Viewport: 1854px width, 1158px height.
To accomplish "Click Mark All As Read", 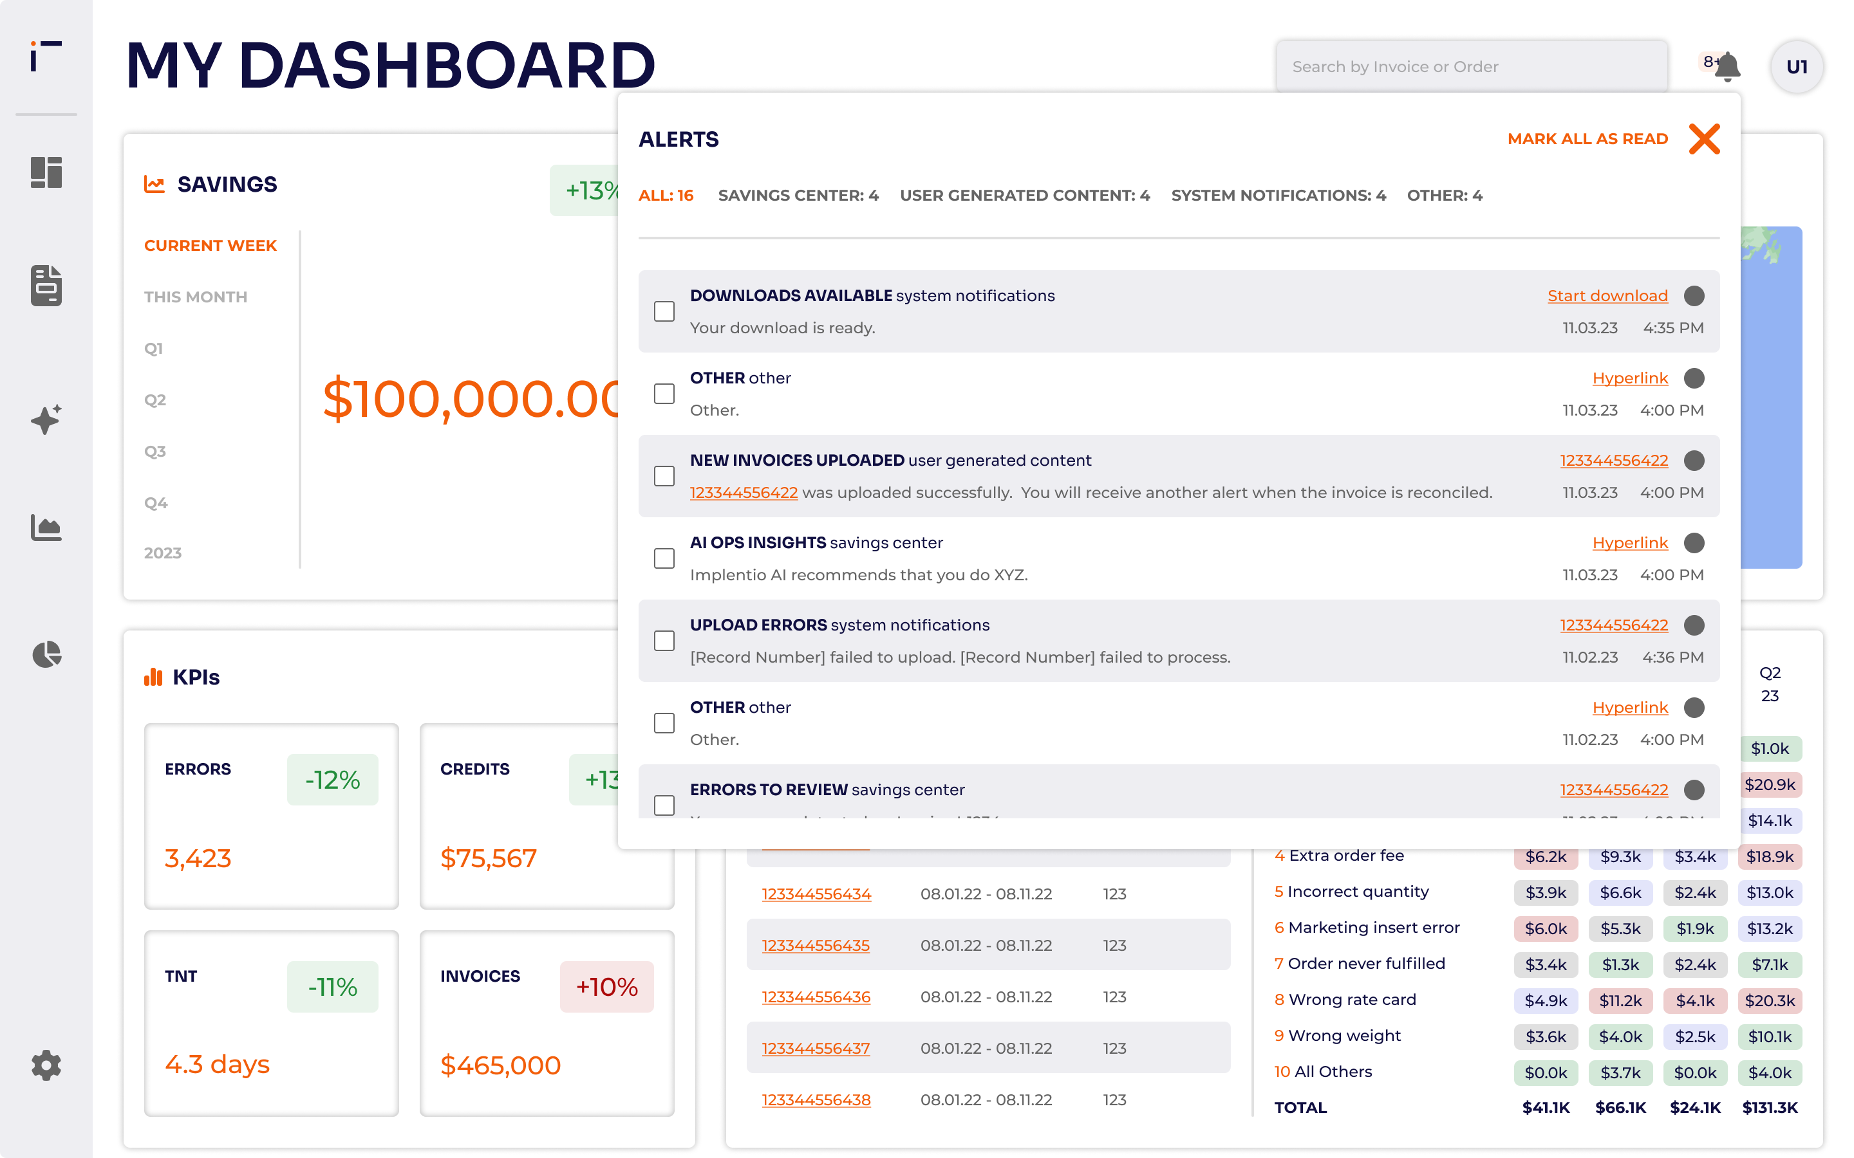I will (x=1587, y=138).
